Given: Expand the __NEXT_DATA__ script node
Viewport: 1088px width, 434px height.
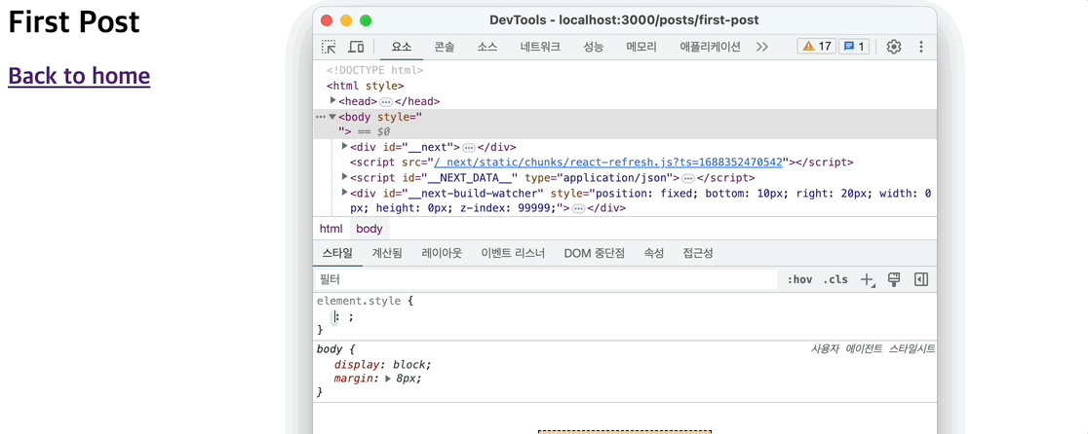Looking at the screenshot, I should [345, 177].
